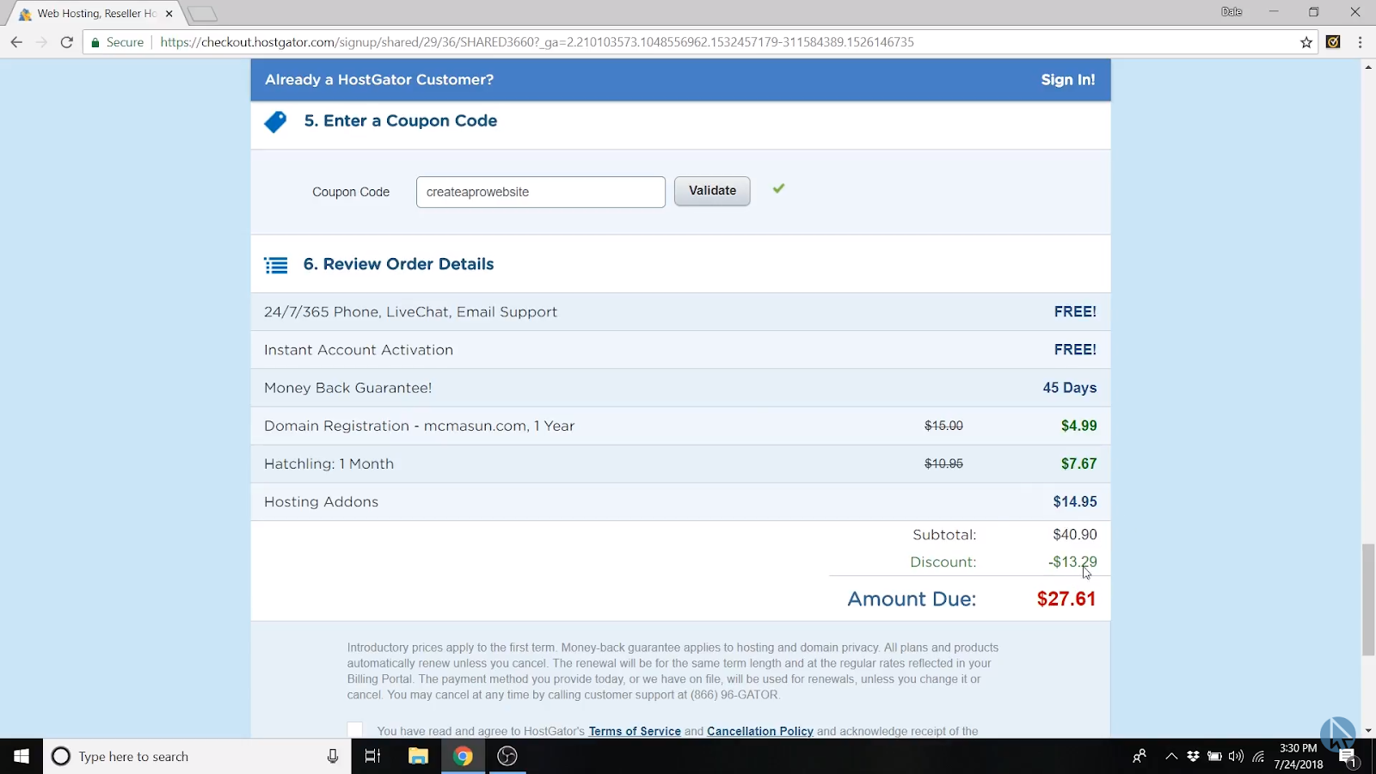Click the green coupon validation checkmark
The image size is (1376, 774).
coord(778,188)
